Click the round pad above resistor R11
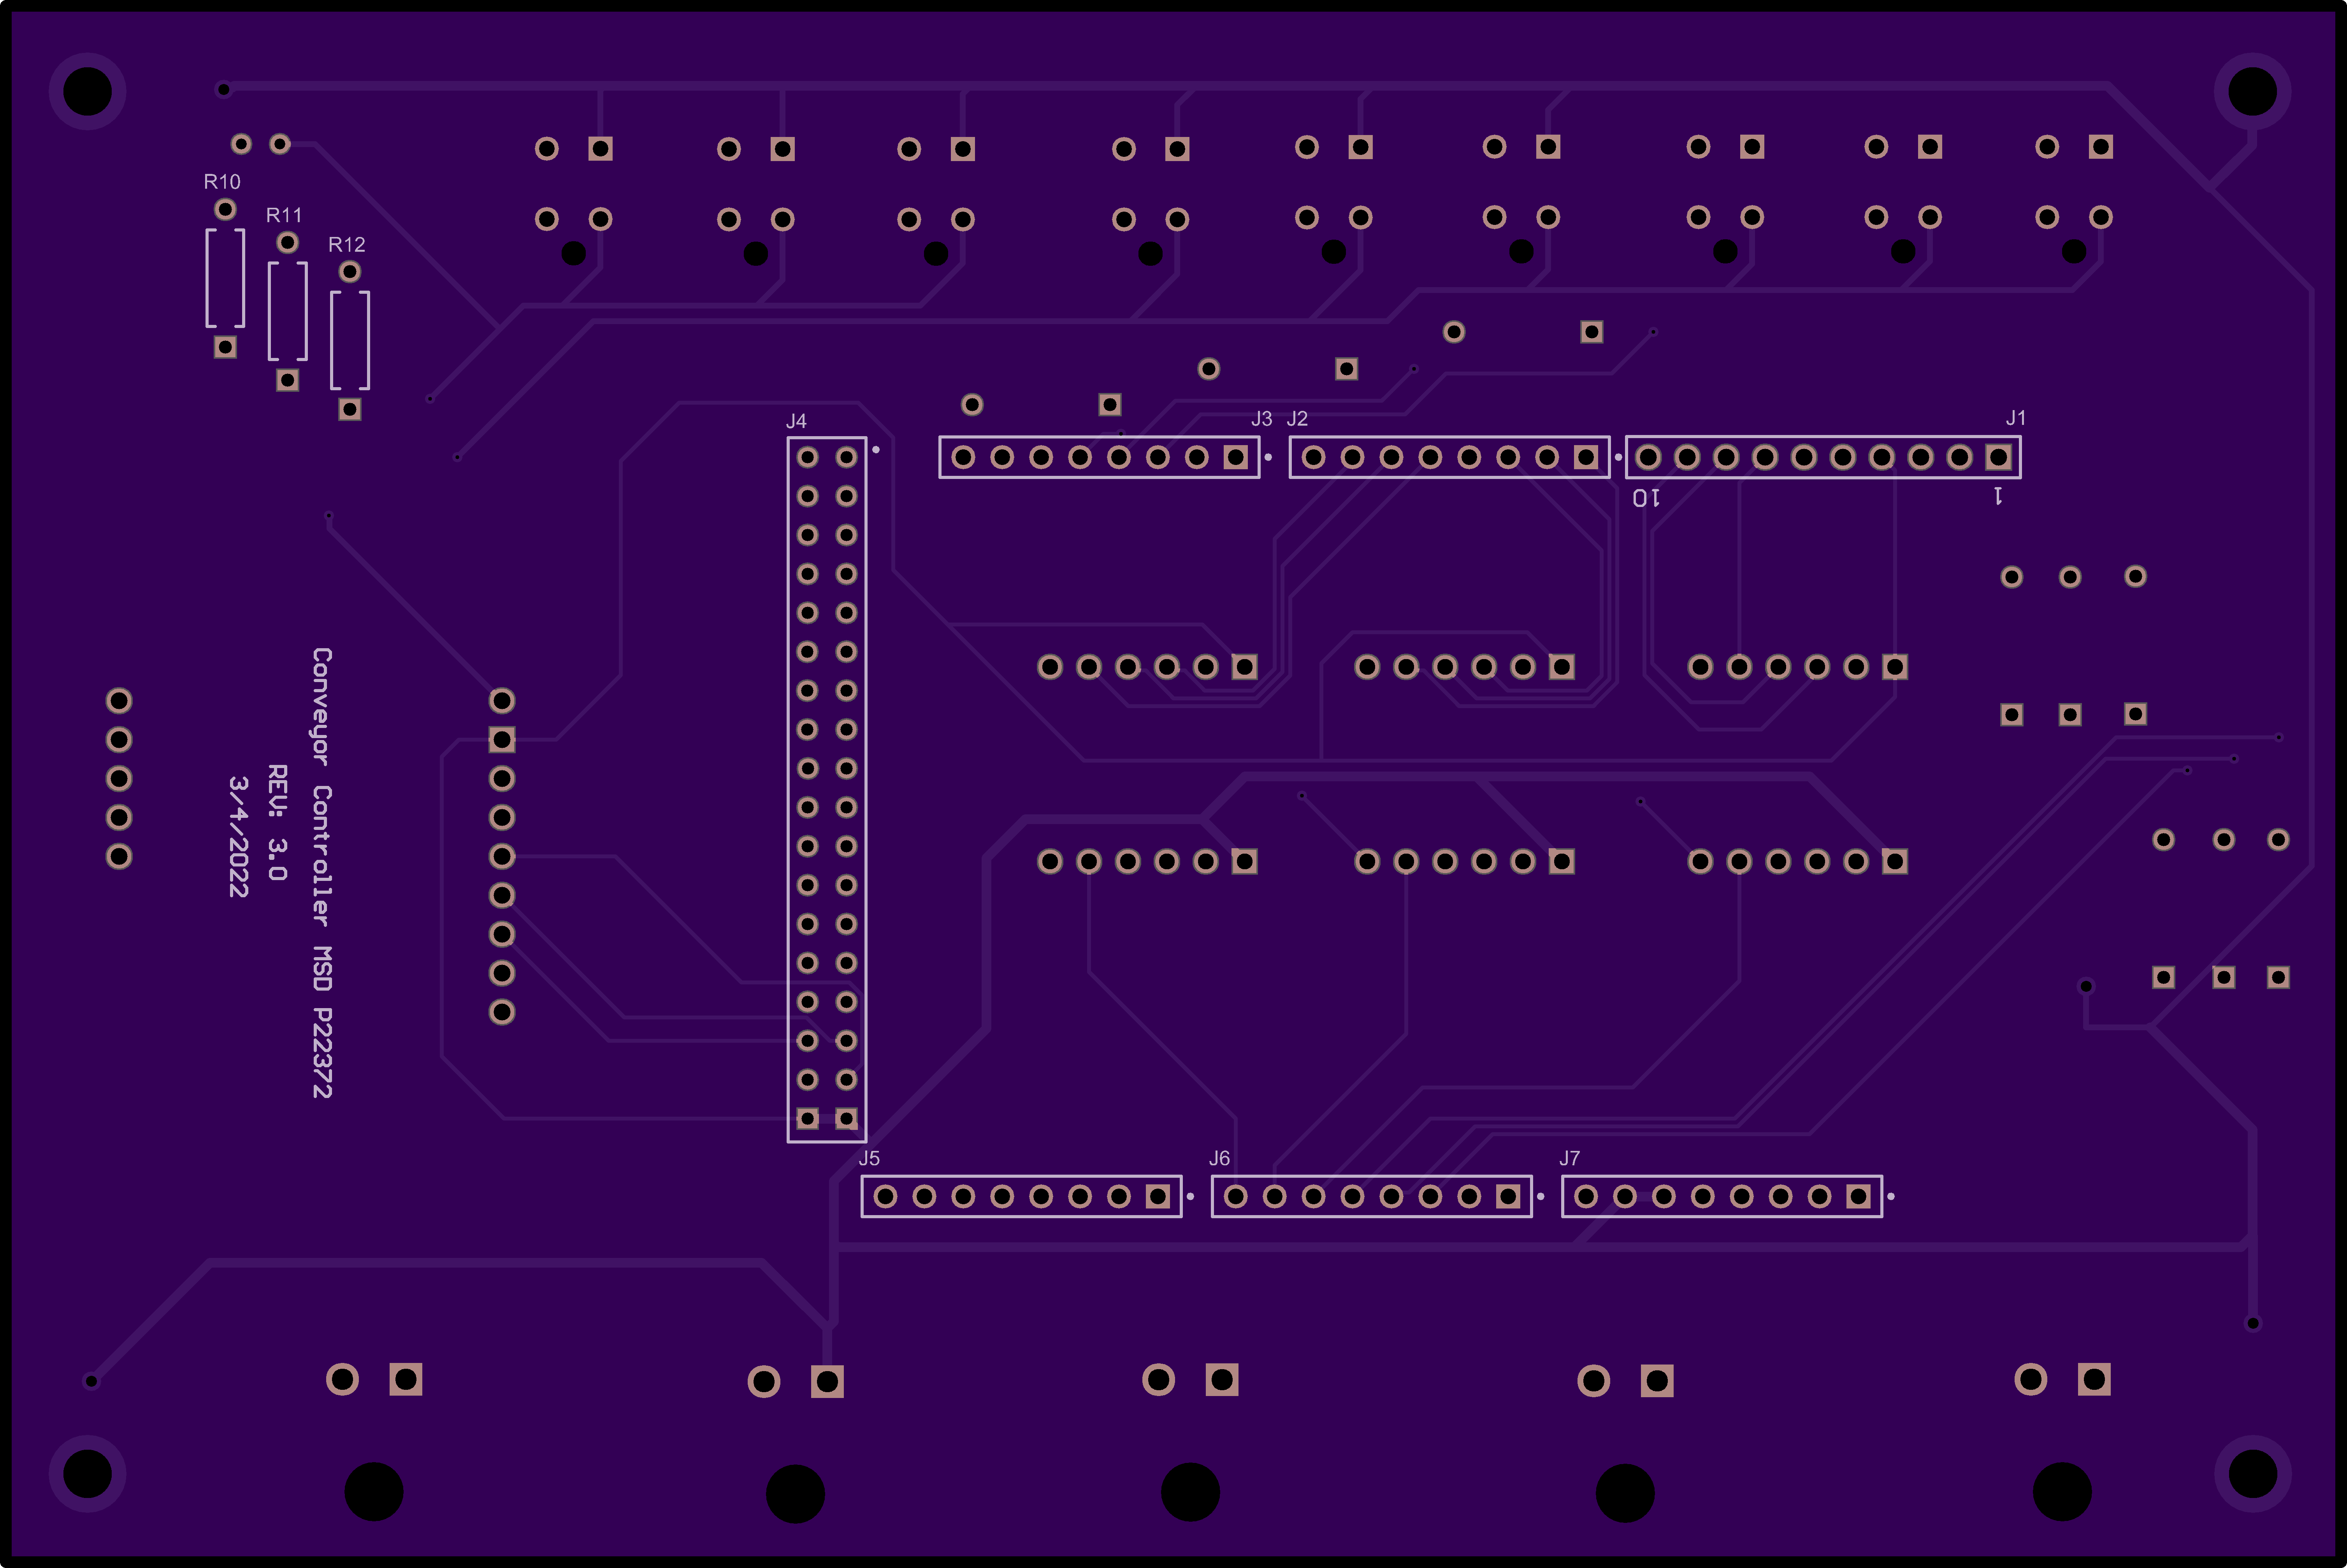Viewport: 2347px width, 1568px height. [x=287, y=242]
